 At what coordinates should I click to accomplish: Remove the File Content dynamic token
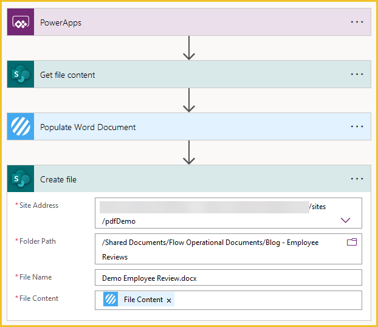(x=169, y=300)
